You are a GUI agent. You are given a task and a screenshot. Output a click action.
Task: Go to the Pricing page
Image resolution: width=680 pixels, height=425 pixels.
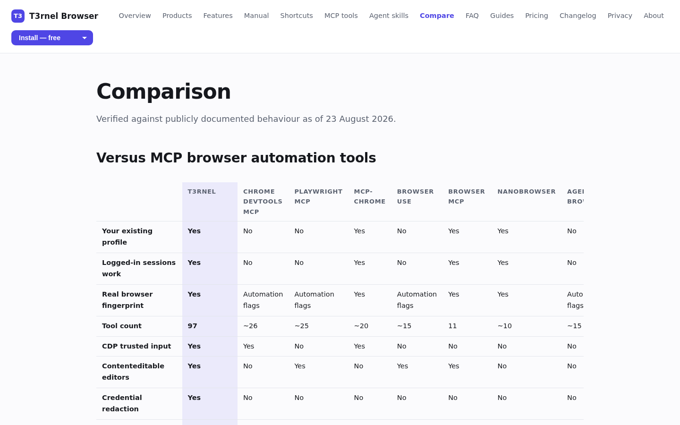coord(536,16)
